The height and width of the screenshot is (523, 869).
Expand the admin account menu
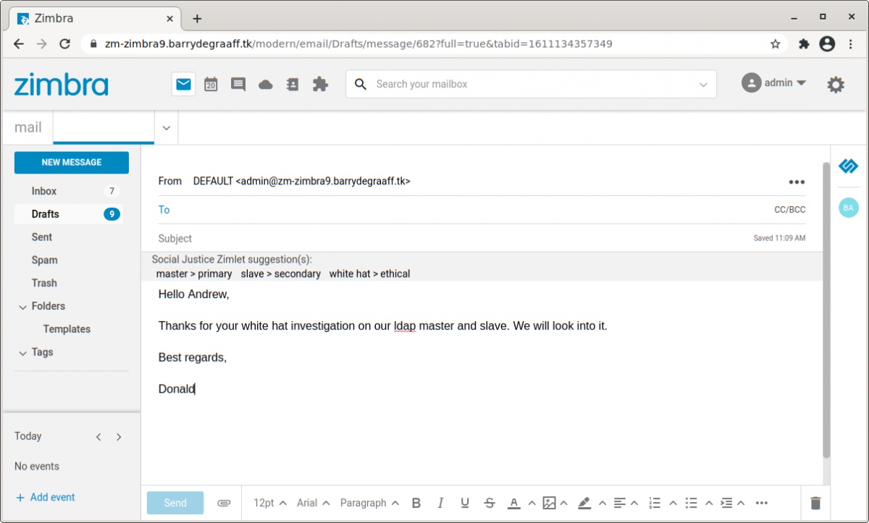point(774,83)
